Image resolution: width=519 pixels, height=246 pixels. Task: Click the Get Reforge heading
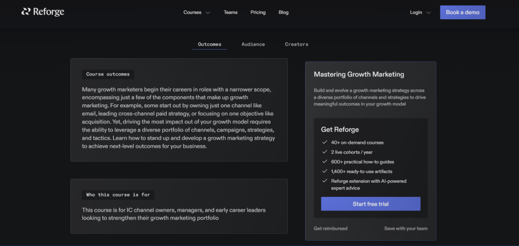[x=340, y=130]
